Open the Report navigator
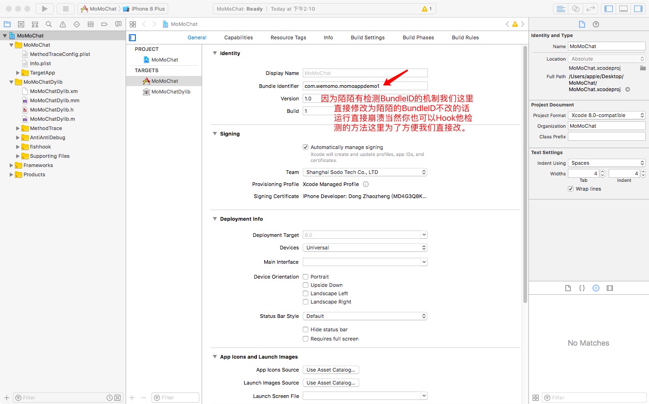This screenshot has height=404, width=649. coord(118,24)
